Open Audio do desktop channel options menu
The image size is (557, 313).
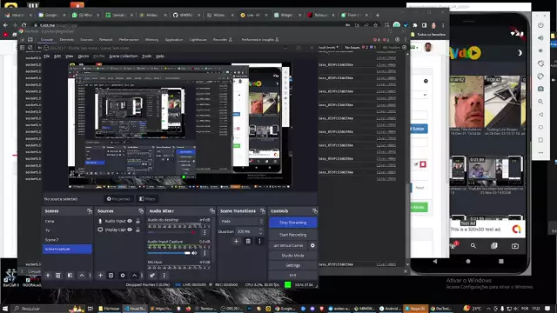(205, 232)
